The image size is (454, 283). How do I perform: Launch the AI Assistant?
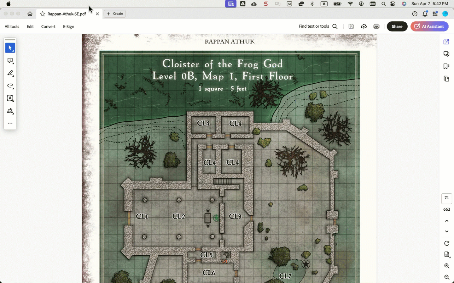429,26
